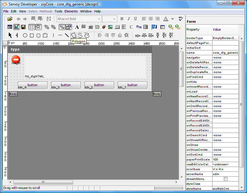Open the styleName value svyWebCrm

tap(225, 188)
